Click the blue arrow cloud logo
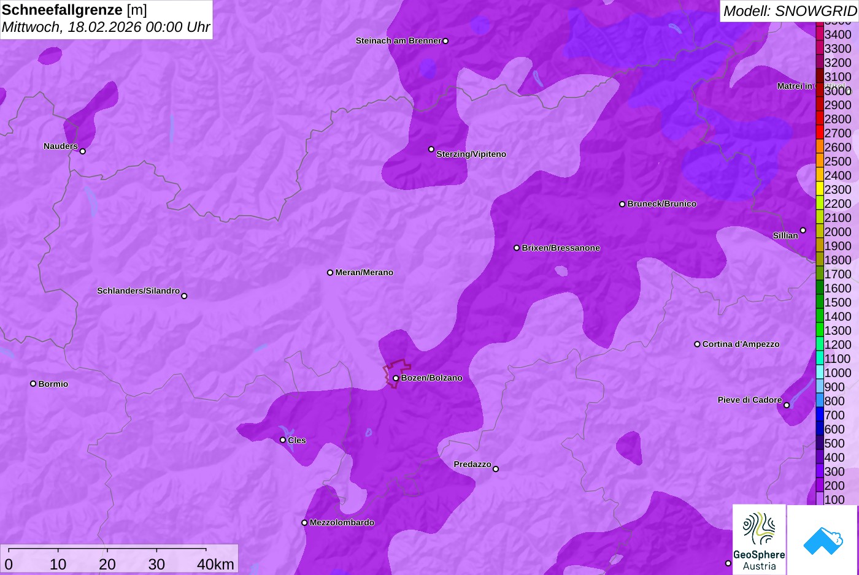The height and width of the screenshot is (575, 859). [x=823, y=539]
